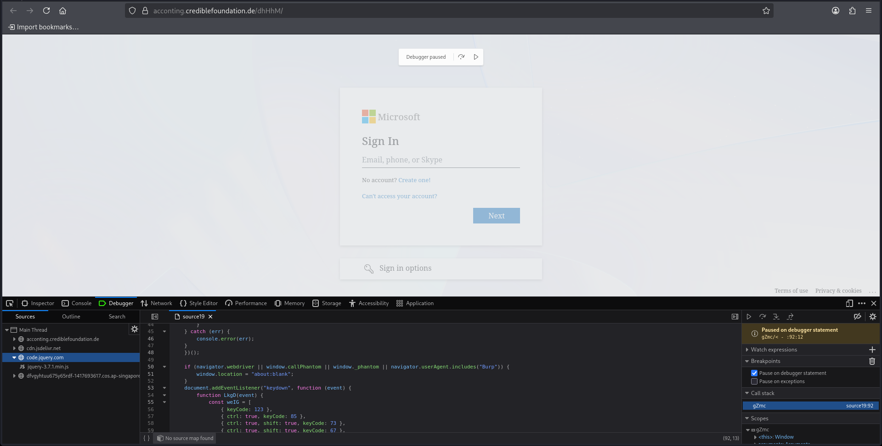Click the No source map found indicator
The height and width of the screenshot is (446, 882).
(x=185, y=438)
